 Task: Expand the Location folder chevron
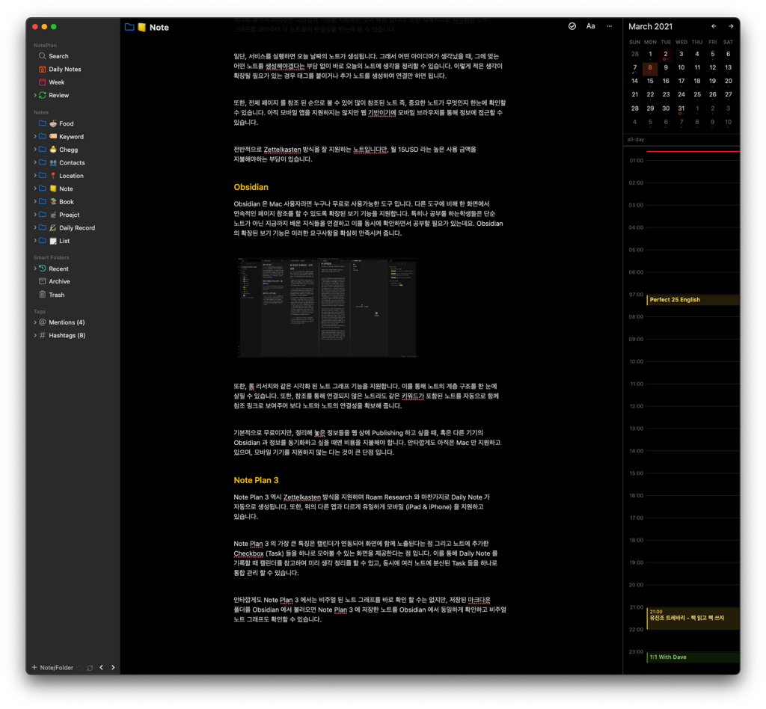click(x=35, y=175)
